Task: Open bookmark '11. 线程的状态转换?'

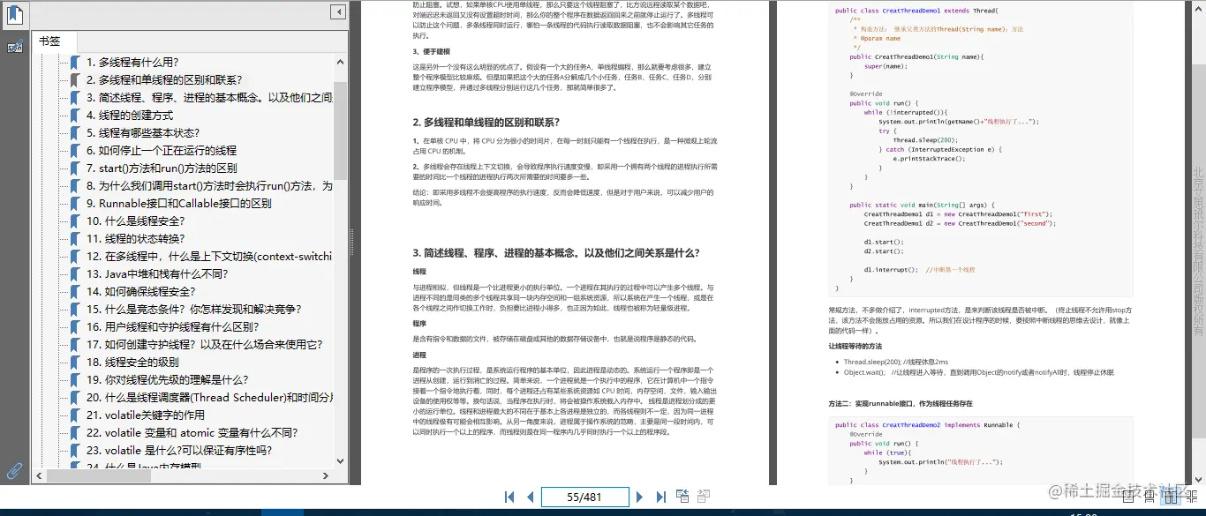Action: (136, 239)
